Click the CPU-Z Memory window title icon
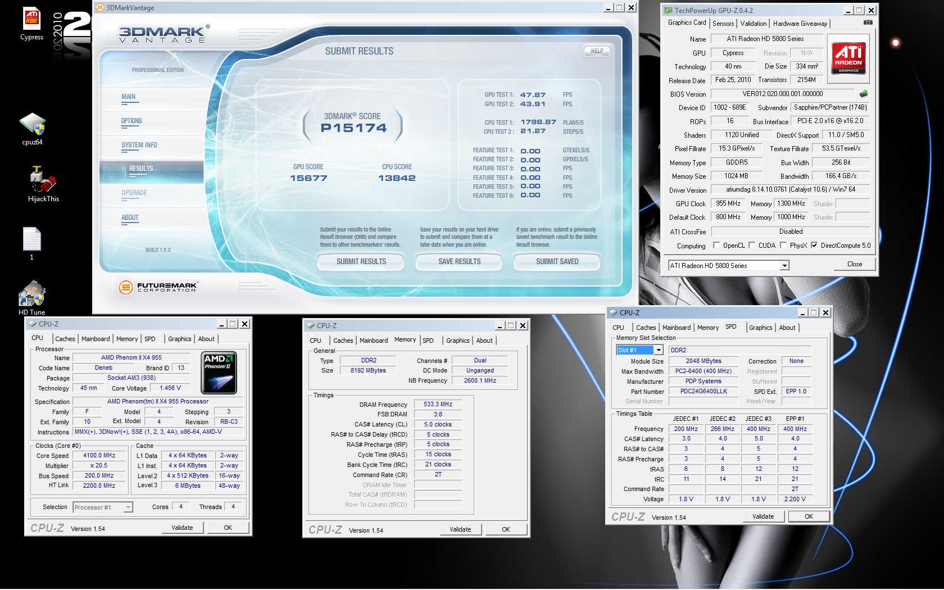The height and width of the screenshot is (590, 944). pyautogui.click(x=310, y=325)
